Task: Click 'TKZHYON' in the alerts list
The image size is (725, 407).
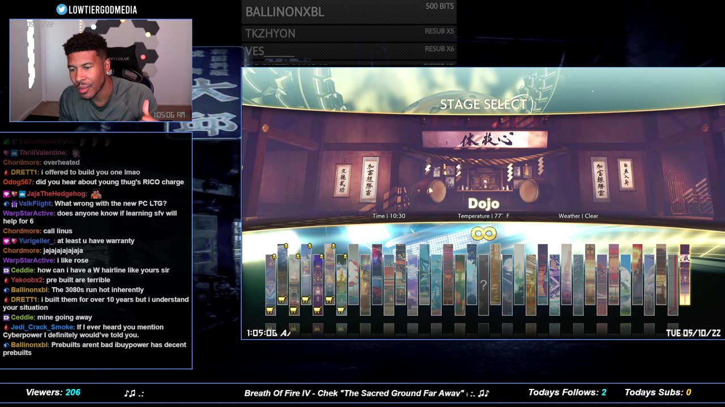Action: [270, 33]
